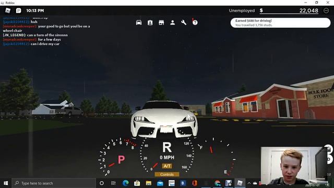
Task: Click the 0 MPH speed readout
Action: coord(167,158)
